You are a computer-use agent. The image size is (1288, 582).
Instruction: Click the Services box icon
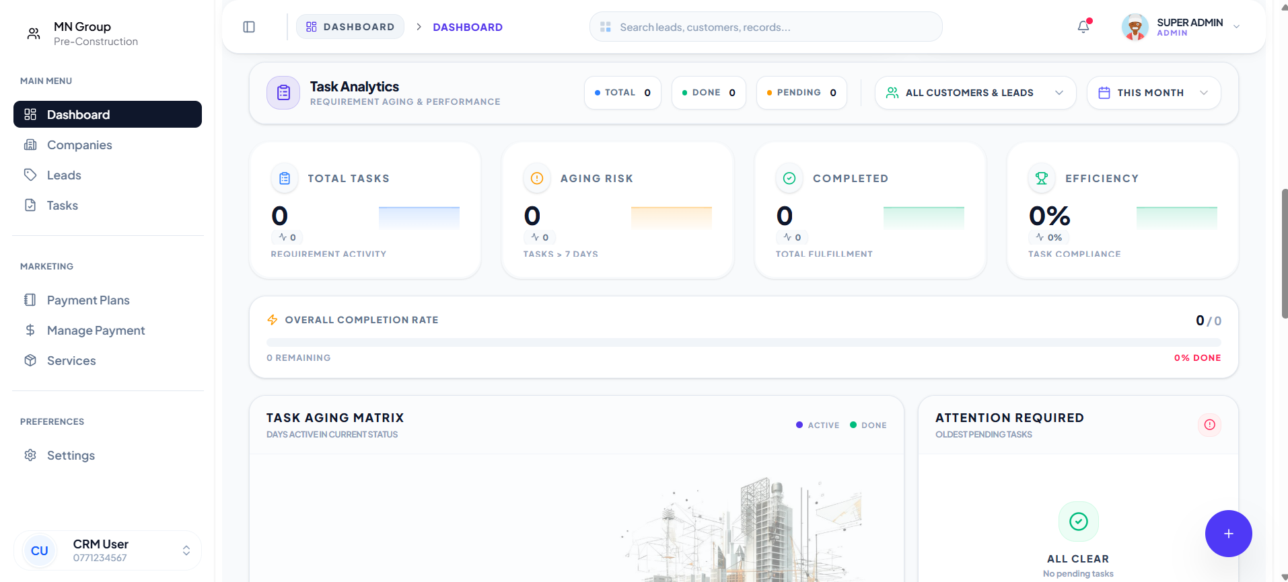30,360
